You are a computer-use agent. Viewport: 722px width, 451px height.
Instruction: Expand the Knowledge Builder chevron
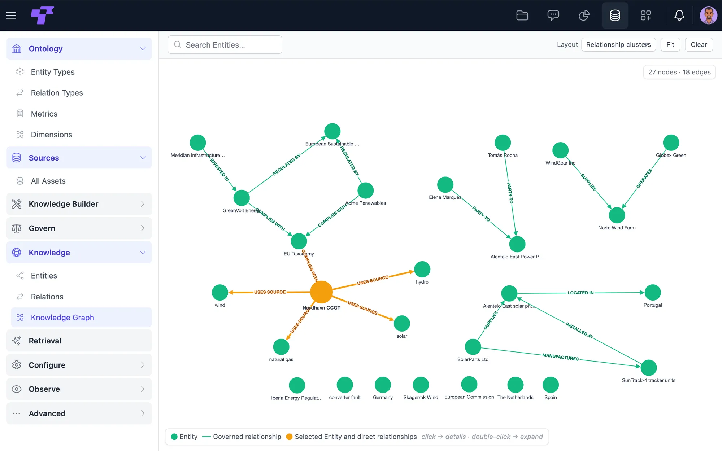pos(143,204)
